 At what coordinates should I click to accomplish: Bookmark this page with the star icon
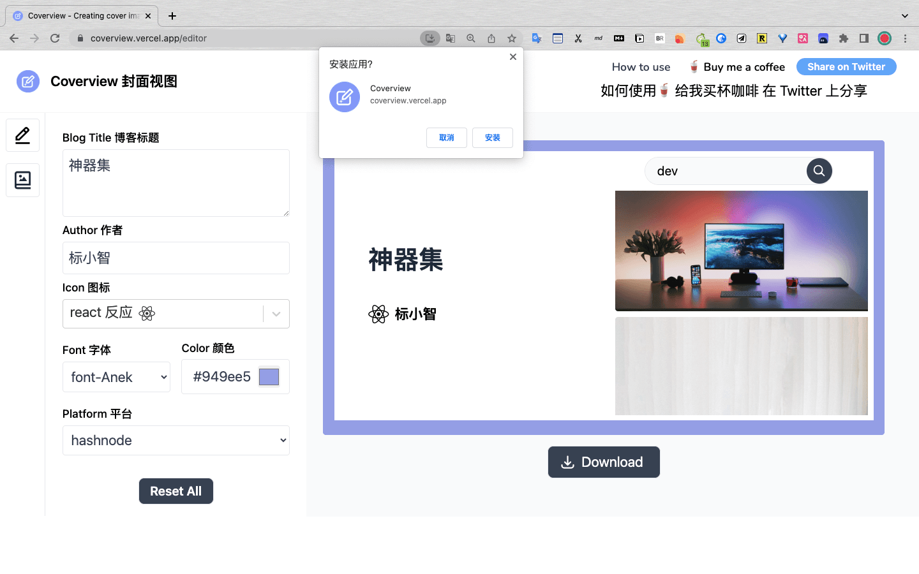512,38
